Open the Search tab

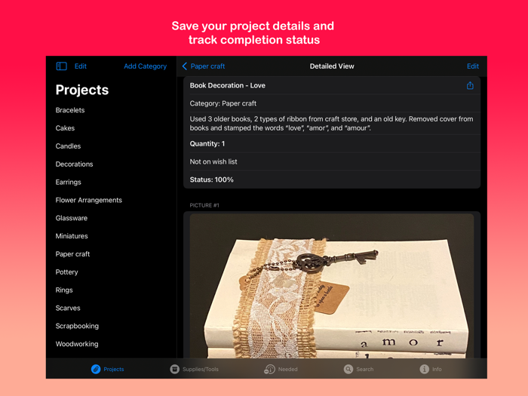tap(358, 369)
